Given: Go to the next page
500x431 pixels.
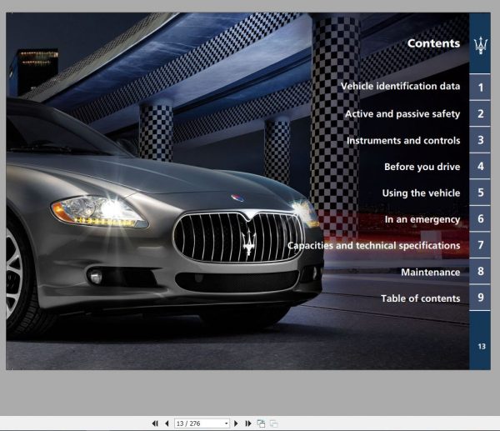Looking at the screenshot, I should tap(236, 423).
